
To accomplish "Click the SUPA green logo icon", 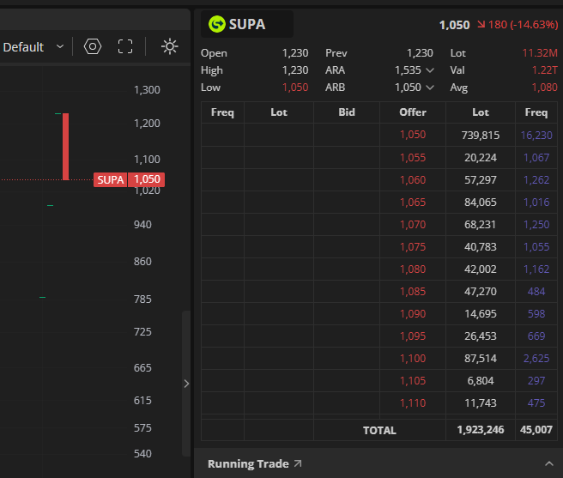I will [x=217, y=24].
